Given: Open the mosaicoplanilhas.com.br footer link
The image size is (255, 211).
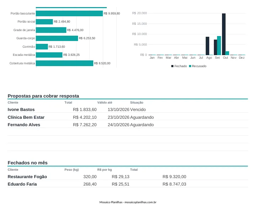Looking at the screenshot, I should [x=140, y=202].
